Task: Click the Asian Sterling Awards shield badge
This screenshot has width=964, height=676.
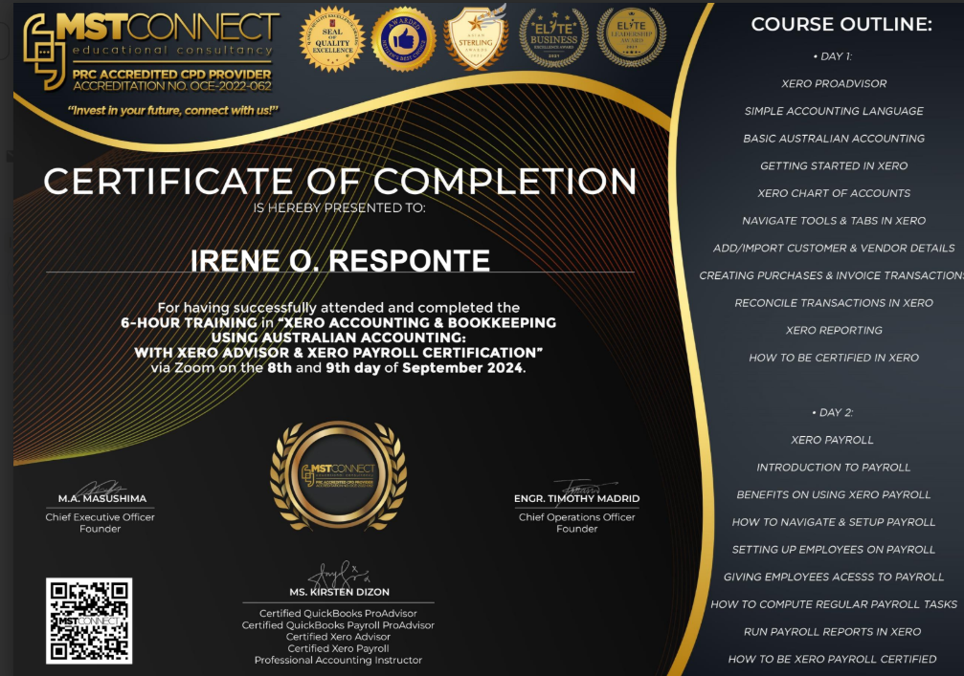Action: click(x=477, y=37)
